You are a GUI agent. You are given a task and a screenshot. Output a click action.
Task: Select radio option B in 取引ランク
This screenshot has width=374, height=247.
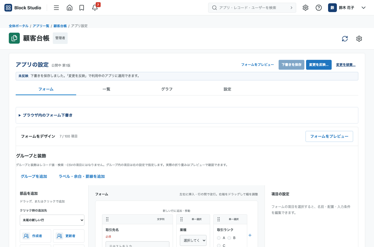[229, 238]
